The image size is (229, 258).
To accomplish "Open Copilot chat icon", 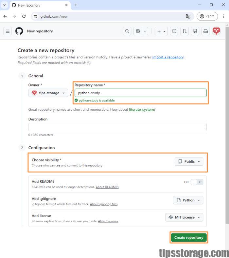I will click(138, 31).
